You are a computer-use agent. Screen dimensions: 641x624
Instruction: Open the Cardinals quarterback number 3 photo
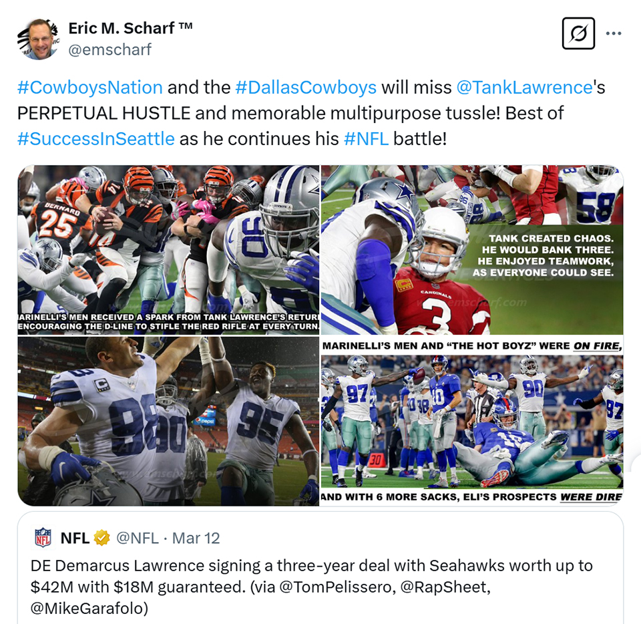tap(472, 250)
